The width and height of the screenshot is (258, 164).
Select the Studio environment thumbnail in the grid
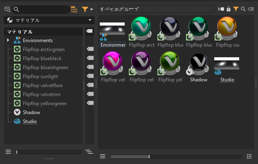coord(227,65)
